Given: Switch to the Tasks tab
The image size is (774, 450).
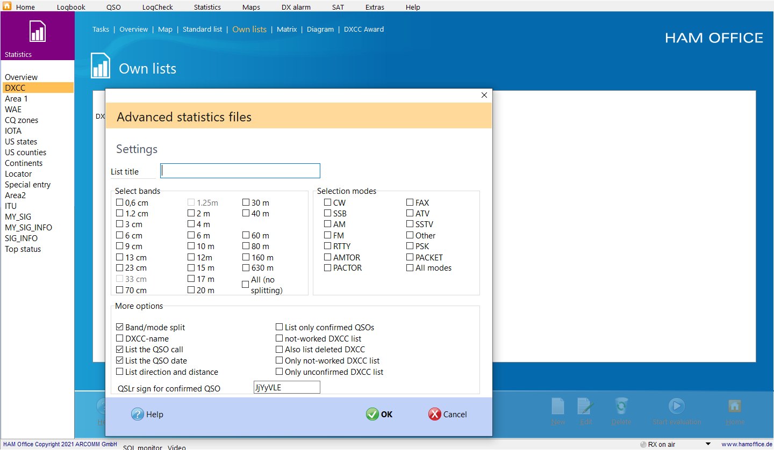Looking at the screenshot, I should click(x=101, y=30).
